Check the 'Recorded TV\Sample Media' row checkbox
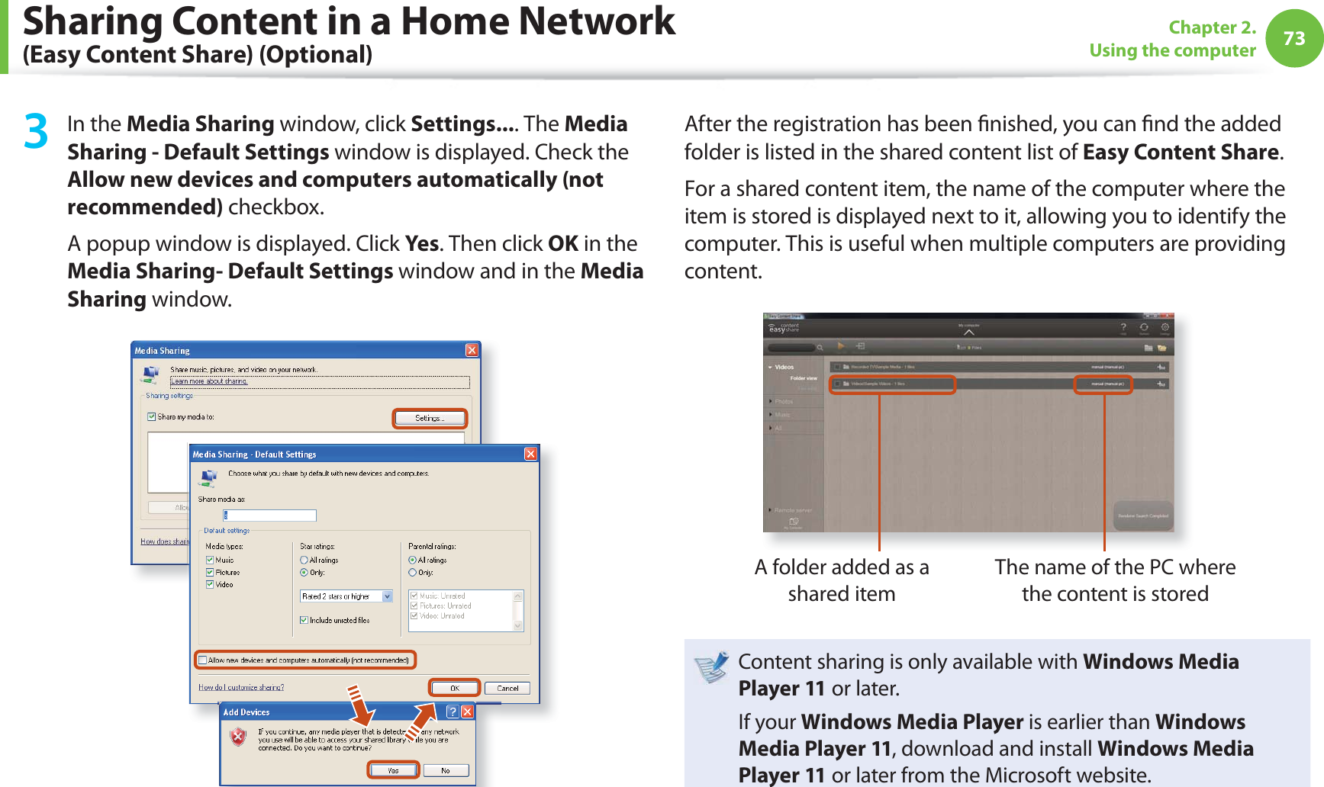1324x787 pixels. click(x=837, y=367)
